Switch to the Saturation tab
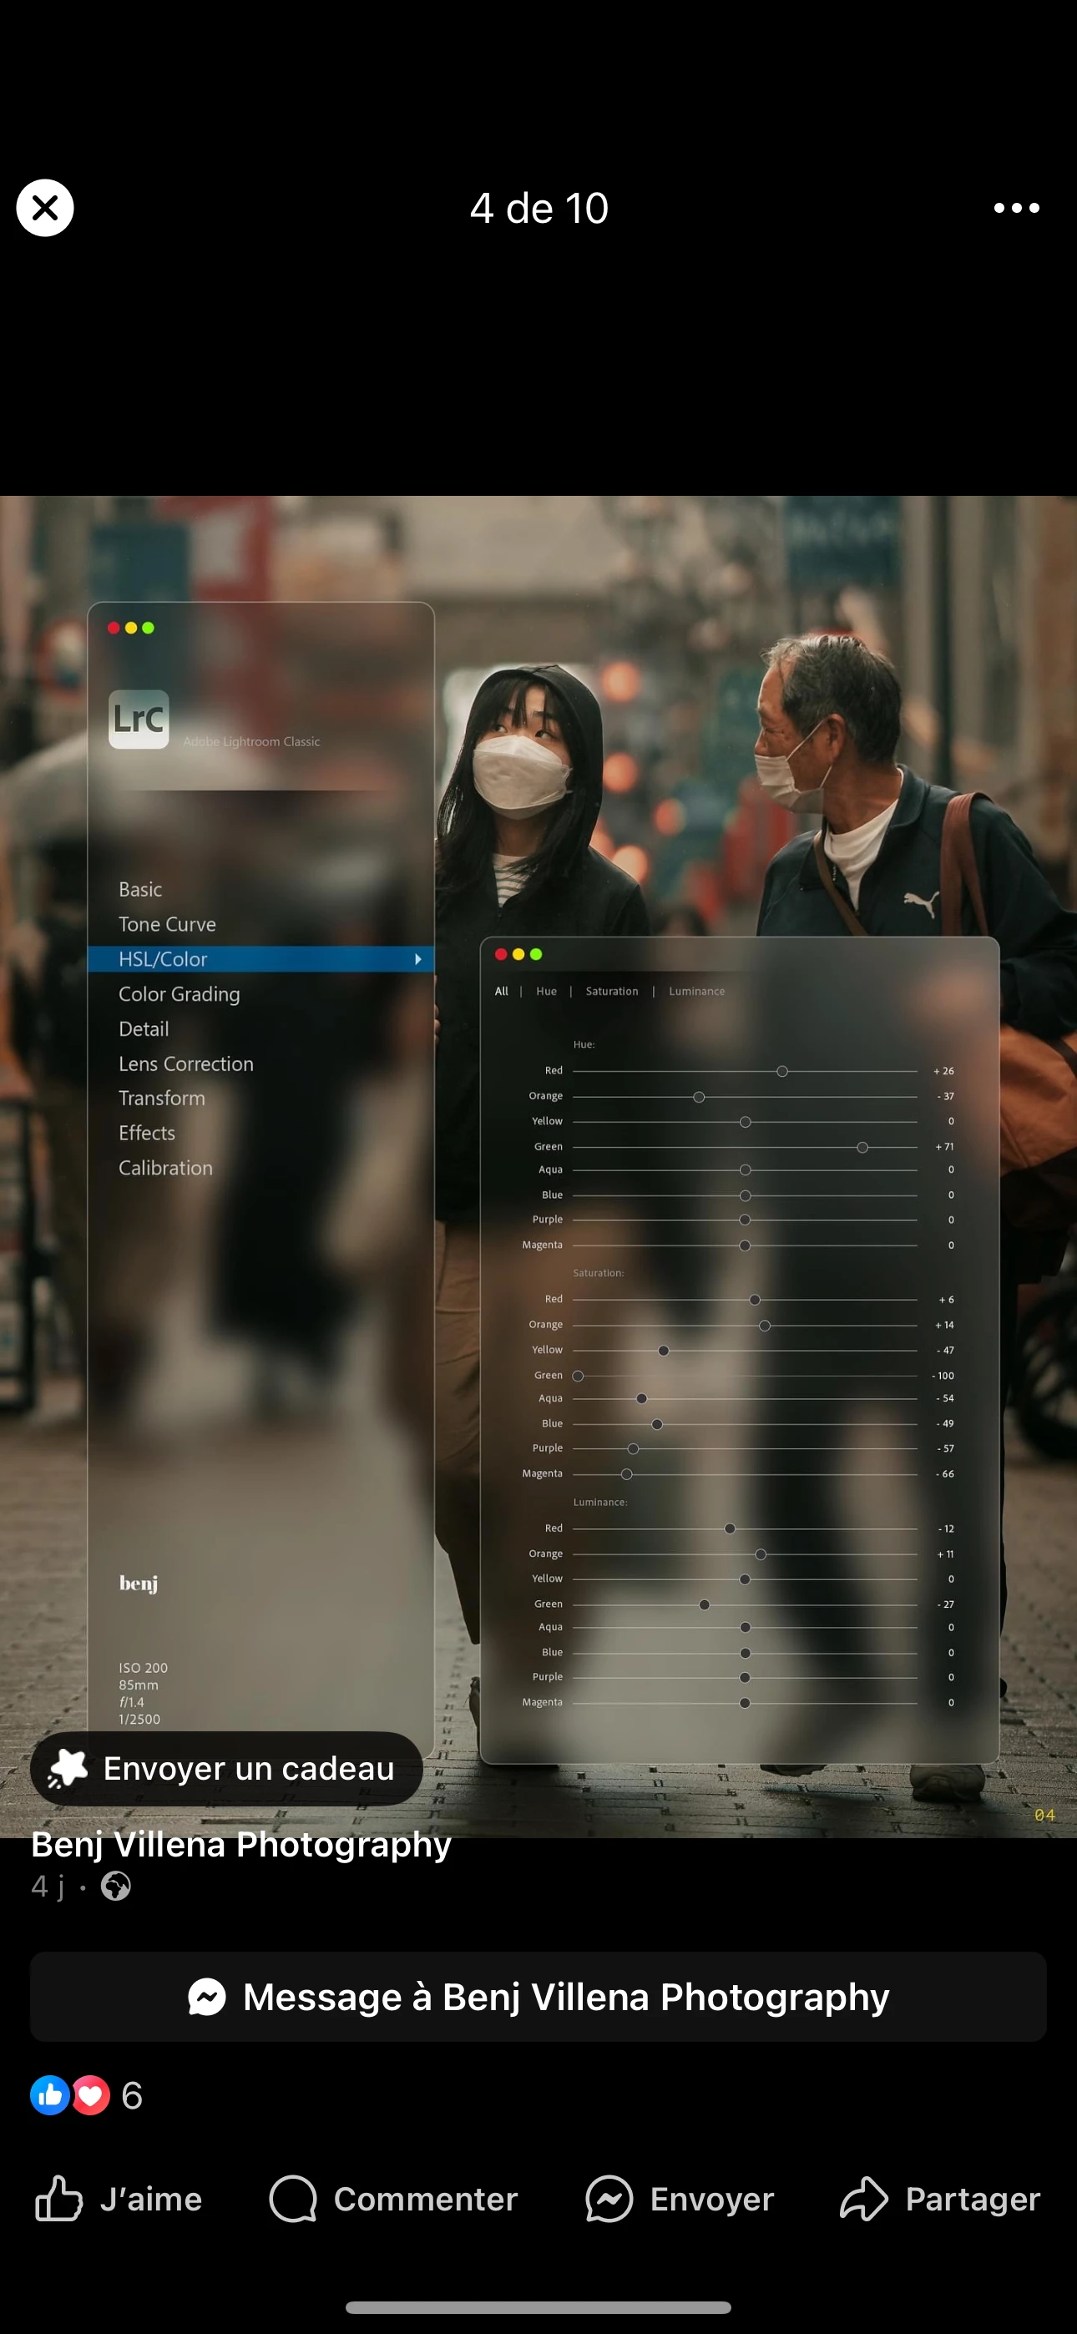The height and width of the screenshot is (2334, 1077). click(612, 991)
